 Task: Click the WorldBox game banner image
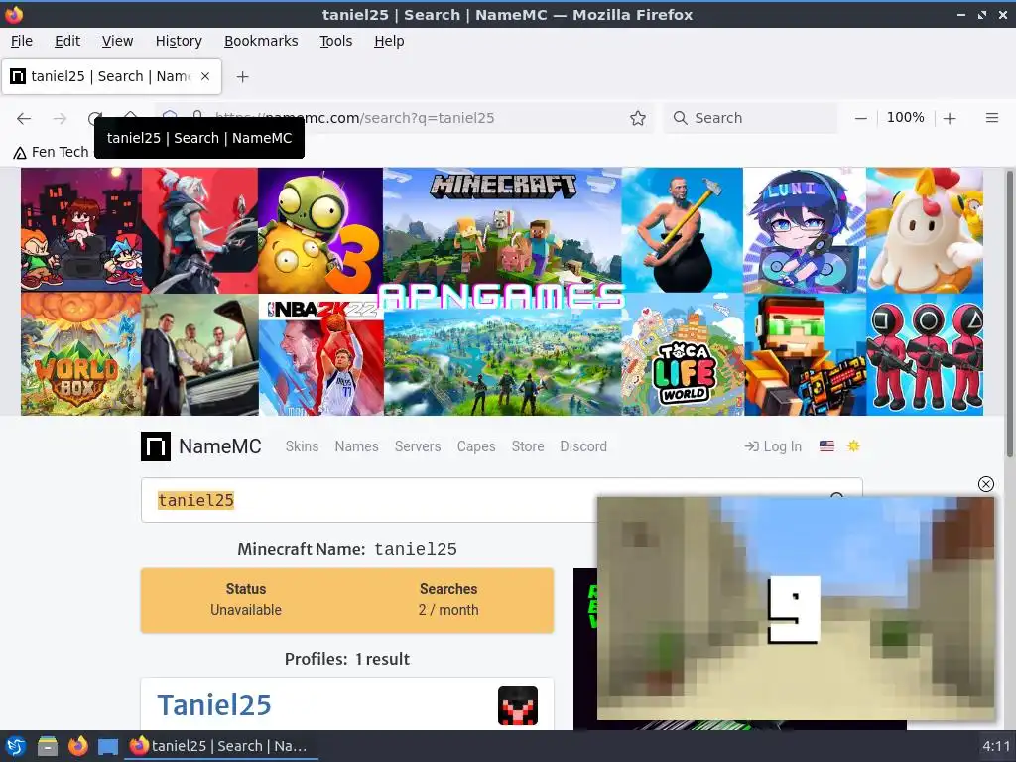click(80, 355)
